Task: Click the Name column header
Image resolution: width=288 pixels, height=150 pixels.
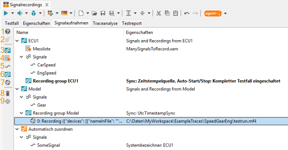Action: [22, 33]
